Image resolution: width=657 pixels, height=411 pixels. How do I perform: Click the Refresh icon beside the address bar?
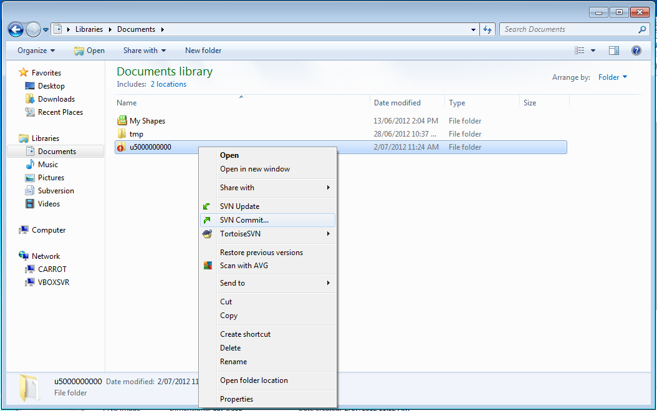488,29
